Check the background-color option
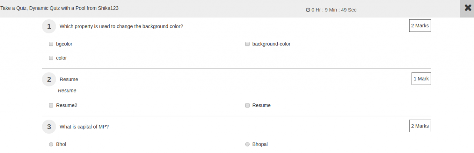The width and height of the screenshot is (474, 153). tap(247, 44)
